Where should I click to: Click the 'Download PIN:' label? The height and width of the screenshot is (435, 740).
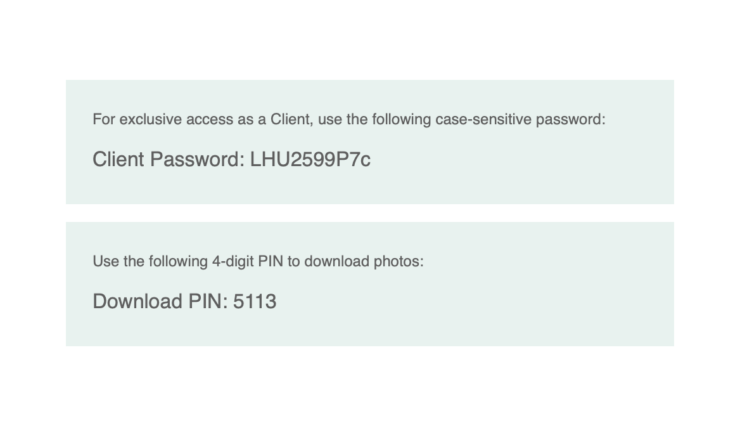tap(160, 301)
